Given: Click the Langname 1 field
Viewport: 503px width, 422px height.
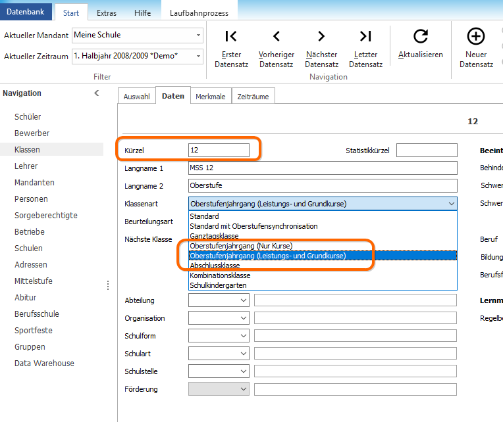Looking at the screenshot, I should pos(323,168).
